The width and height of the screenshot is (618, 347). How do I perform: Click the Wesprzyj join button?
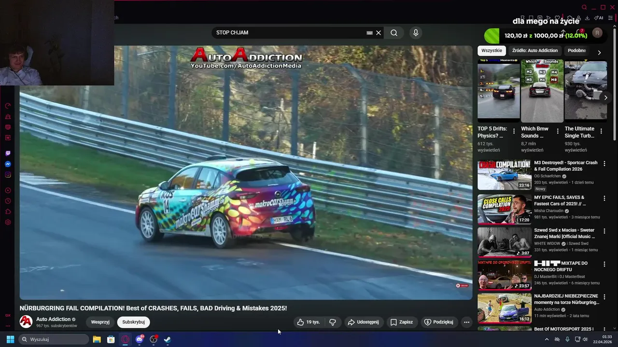pyautogui.click(x=100, y=322)
